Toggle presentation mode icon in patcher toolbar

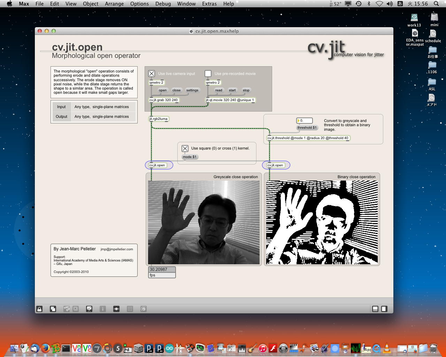click(x=89, y=309)
